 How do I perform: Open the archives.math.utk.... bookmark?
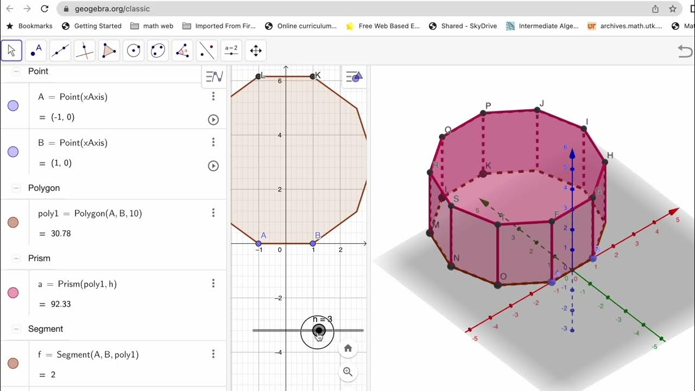click(625, 26)
